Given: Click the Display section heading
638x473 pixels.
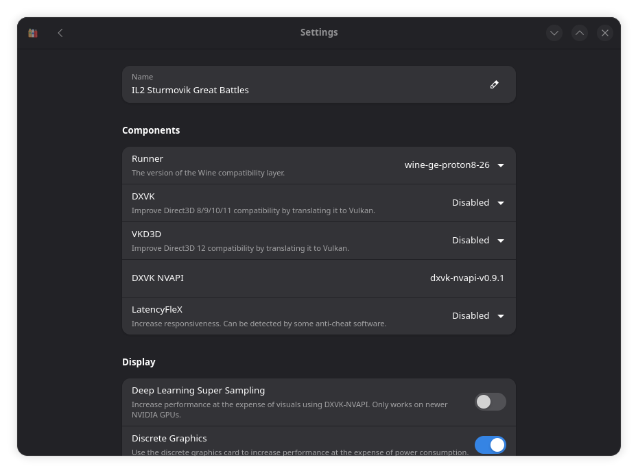Looking at the screenshot, I should [x=139, y=362].
